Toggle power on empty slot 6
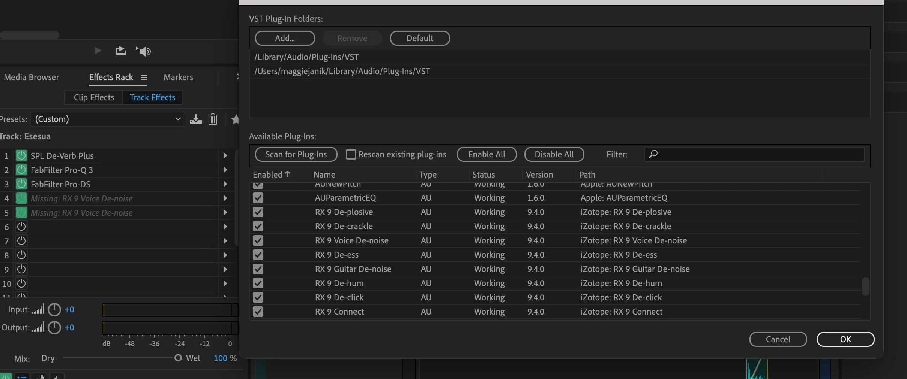The width and height of the screenshot is (907, 379). click(x=21, y=227)
